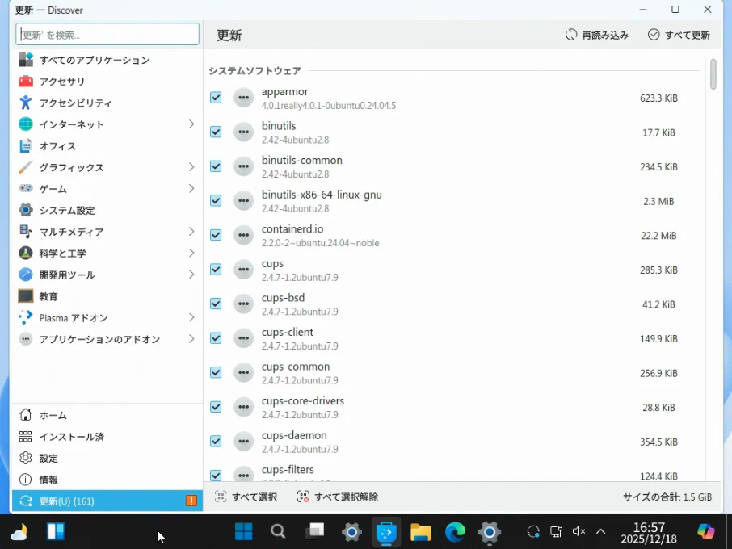Open the Games controller icon
Image resolution: width=732 pixels, height=549 pixels.
[x=26, y=188]
